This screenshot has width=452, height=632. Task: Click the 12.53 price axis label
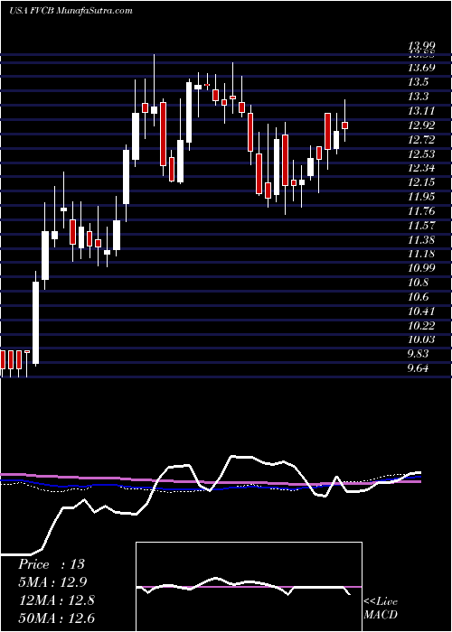(421, 154)
